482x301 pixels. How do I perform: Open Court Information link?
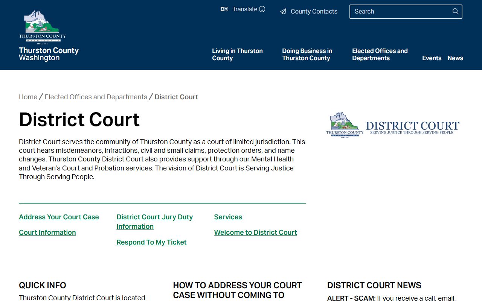pos(47,233)
